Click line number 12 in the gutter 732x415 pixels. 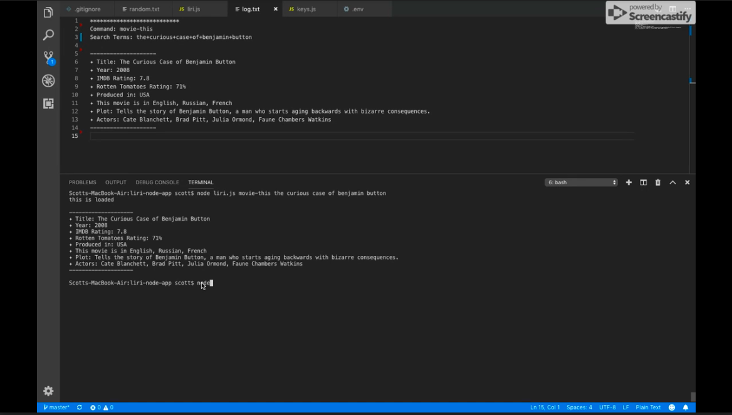pos(75,112)
